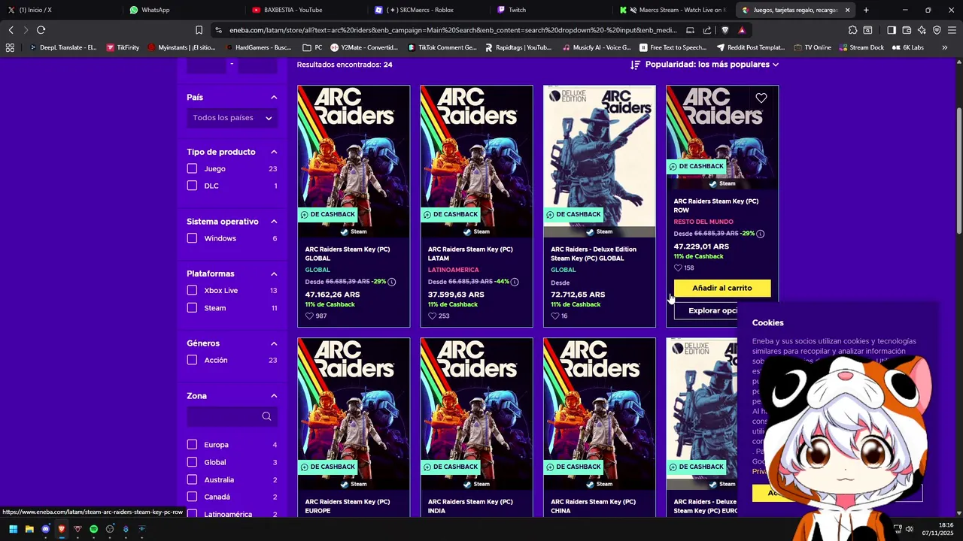Open ARC Raiders Steam Key LATAM title link
This screenshot has height=541, width=963.
tap(470, 254)
